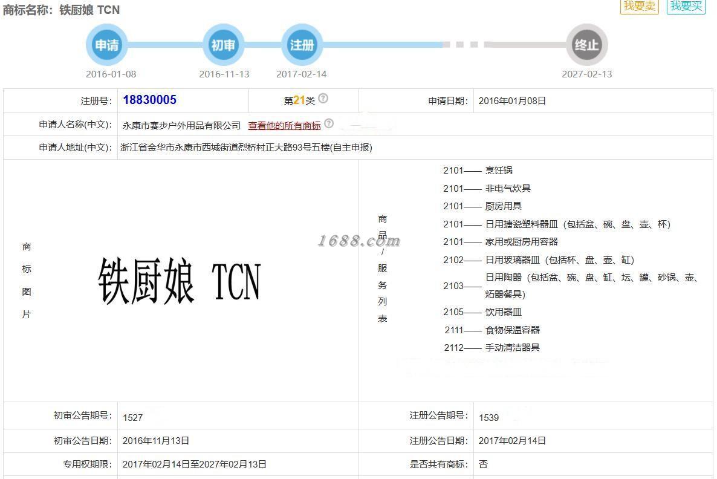Open the 查看他的所有商标 link
Image resolution: width=717 pixels, height=479 pixels.
pos(284,125)
